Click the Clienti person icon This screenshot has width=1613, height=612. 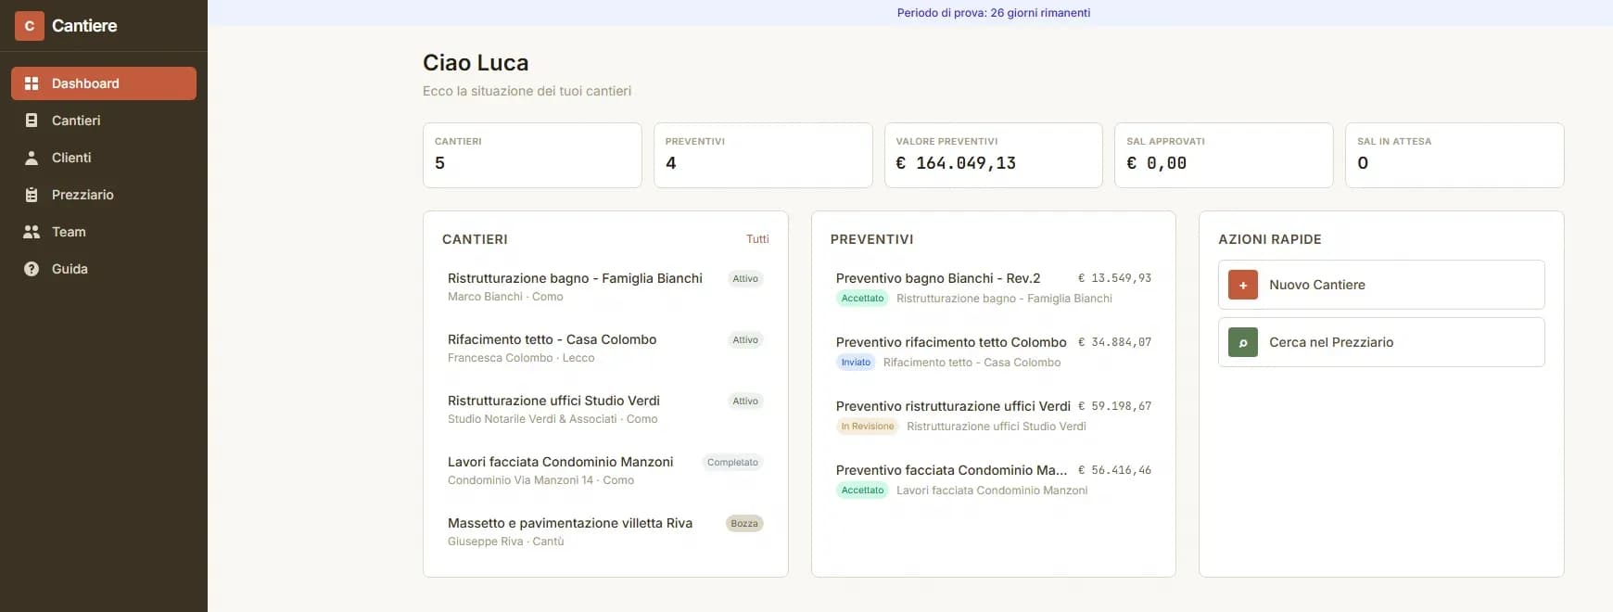click(32, 158)
